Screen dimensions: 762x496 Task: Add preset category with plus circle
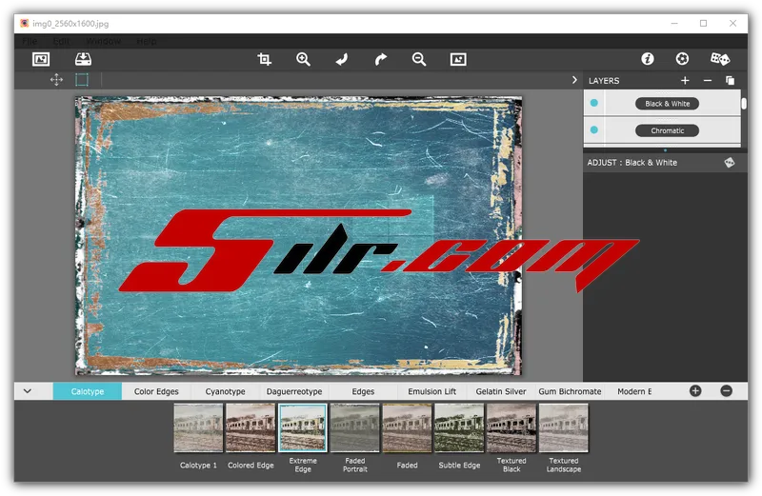695,391
